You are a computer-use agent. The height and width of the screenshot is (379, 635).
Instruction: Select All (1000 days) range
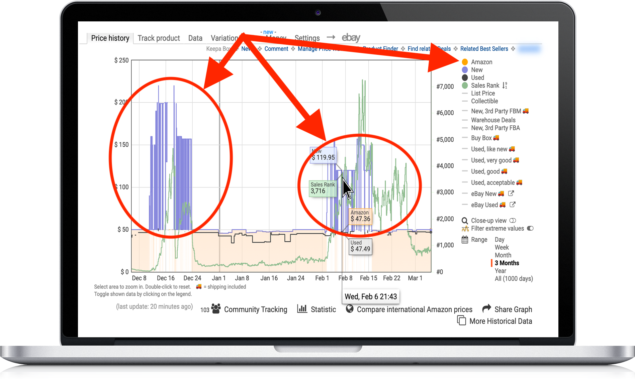point(514,279)
